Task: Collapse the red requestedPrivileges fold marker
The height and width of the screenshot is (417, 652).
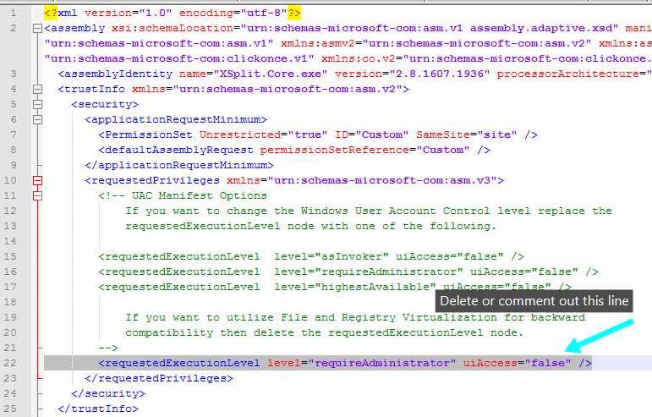Action: (x=37, y=180)
